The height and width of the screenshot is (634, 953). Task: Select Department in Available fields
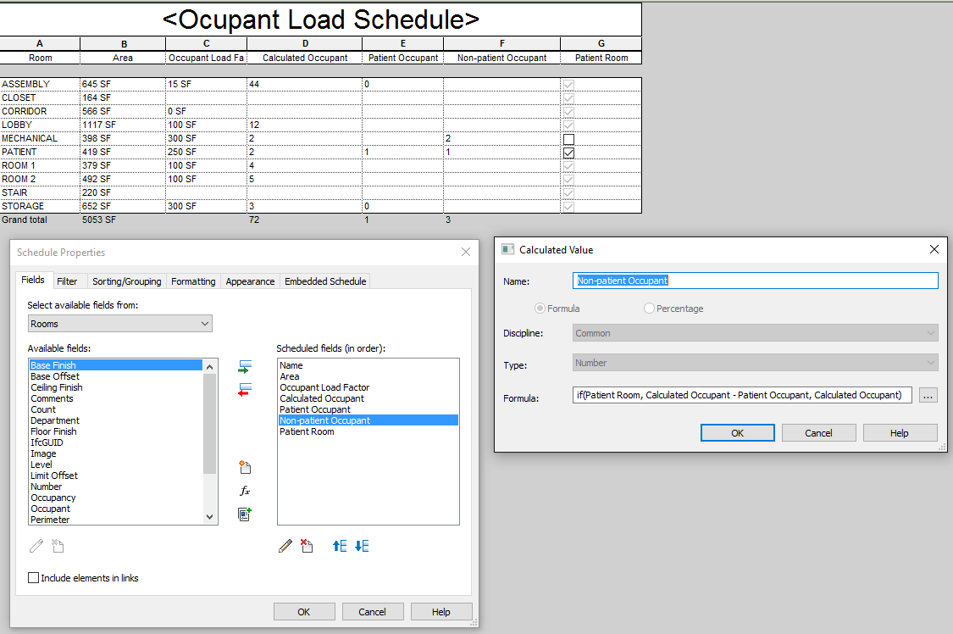(115, 420)
